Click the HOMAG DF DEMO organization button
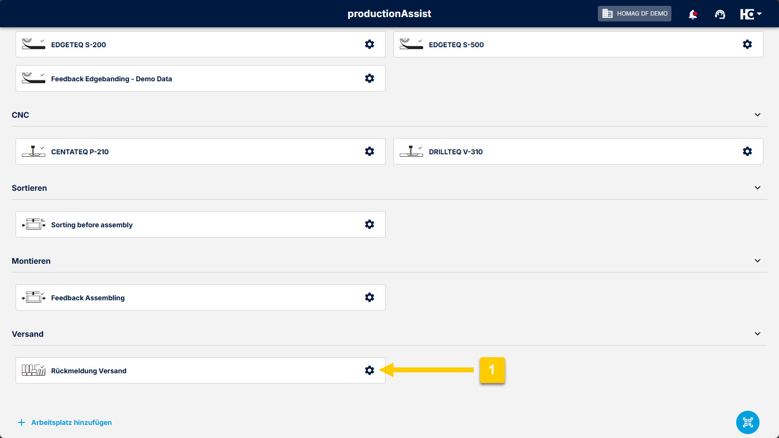The width and height of the screenshot is (779, 438). coord(634,14)
